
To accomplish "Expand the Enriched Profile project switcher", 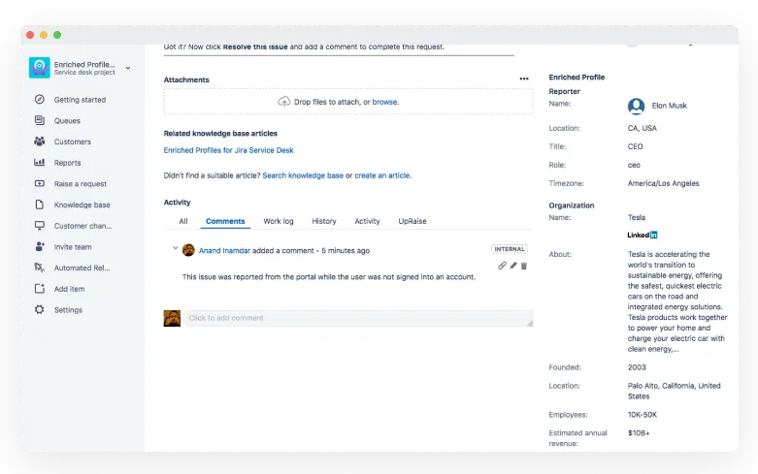I will [128, 68].
